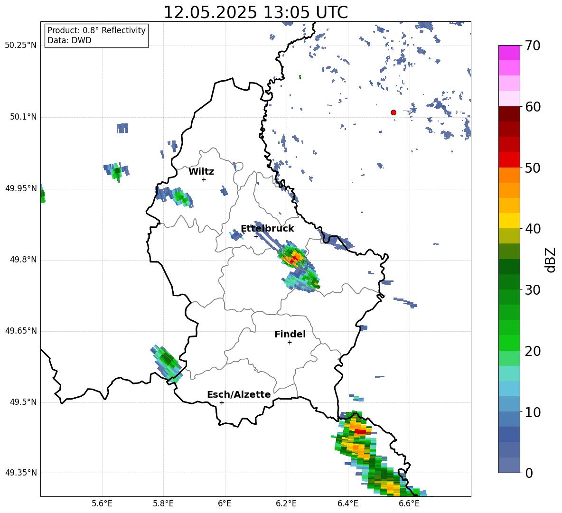Screen dimensions: 562x513
Task: Click the yellow colorbar segment above 40
Action: [509, 221]
